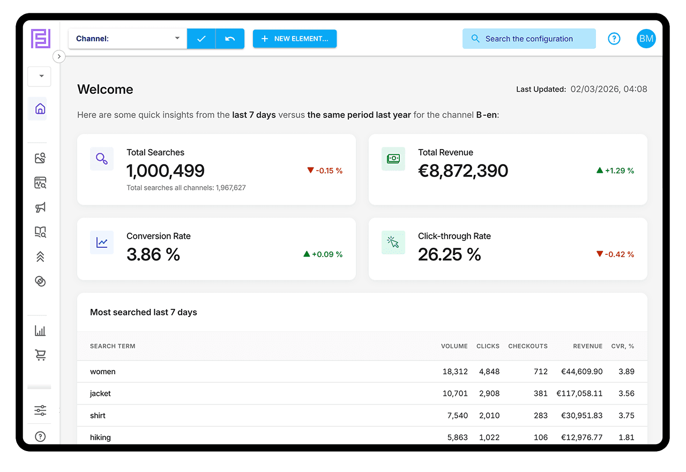Screen dimensions: 686x472
Task: Confirm changes with the checkmark button
Action: [201, 39]
